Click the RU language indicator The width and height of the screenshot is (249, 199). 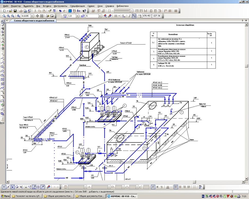click(x=203, y=196)
